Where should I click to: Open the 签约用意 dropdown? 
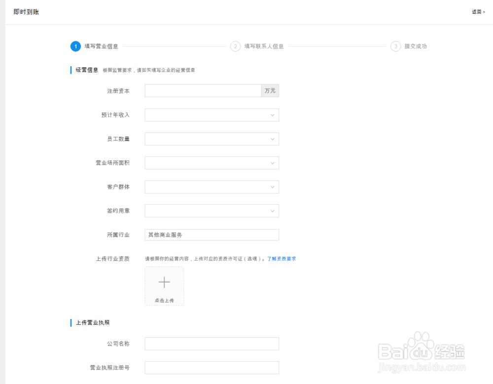[273, 211]
